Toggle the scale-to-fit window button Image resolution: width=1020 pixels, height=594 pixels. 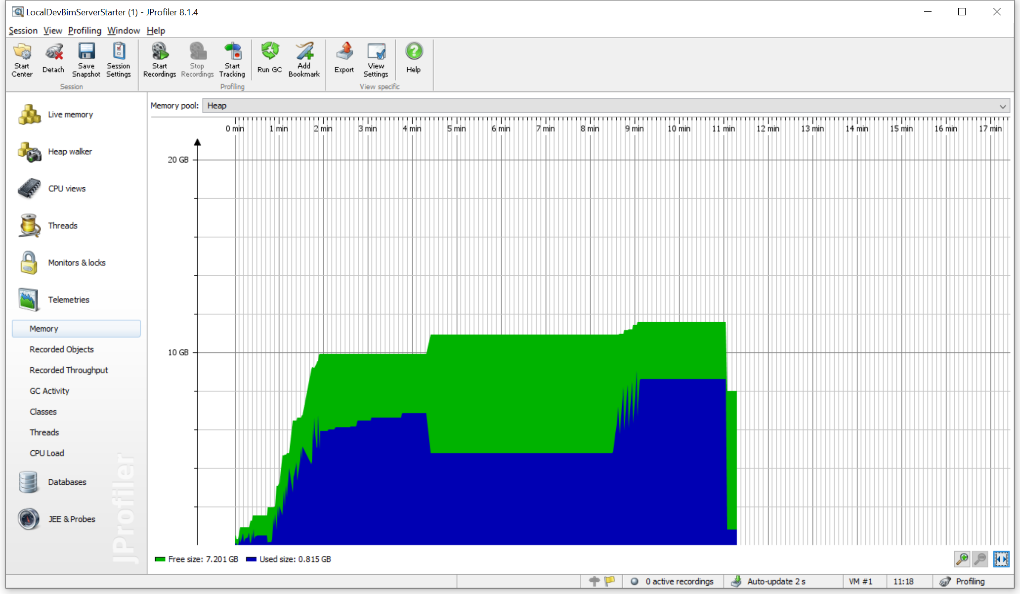[x=1001, y=559]
